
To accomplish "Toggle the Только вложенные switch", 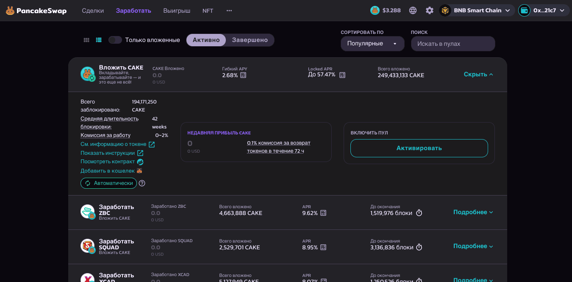I will 115,40.
